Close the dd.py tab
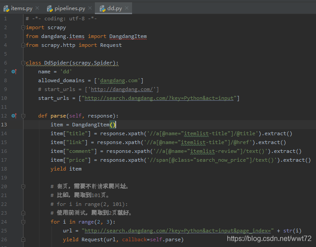 (x=127, y=8)
